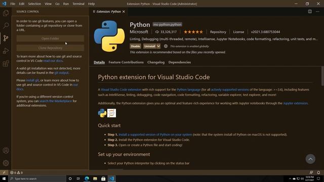Open the Terminal menu
Viewport: 324px width, 182px height.
point(78,4)
